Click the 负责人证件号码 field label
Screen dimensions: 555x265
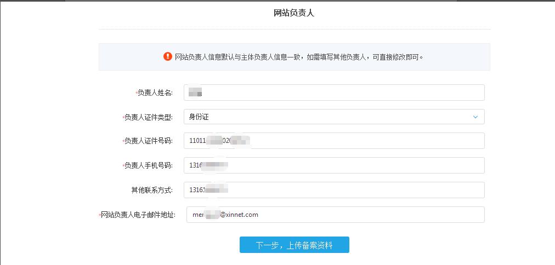point(149,141)
